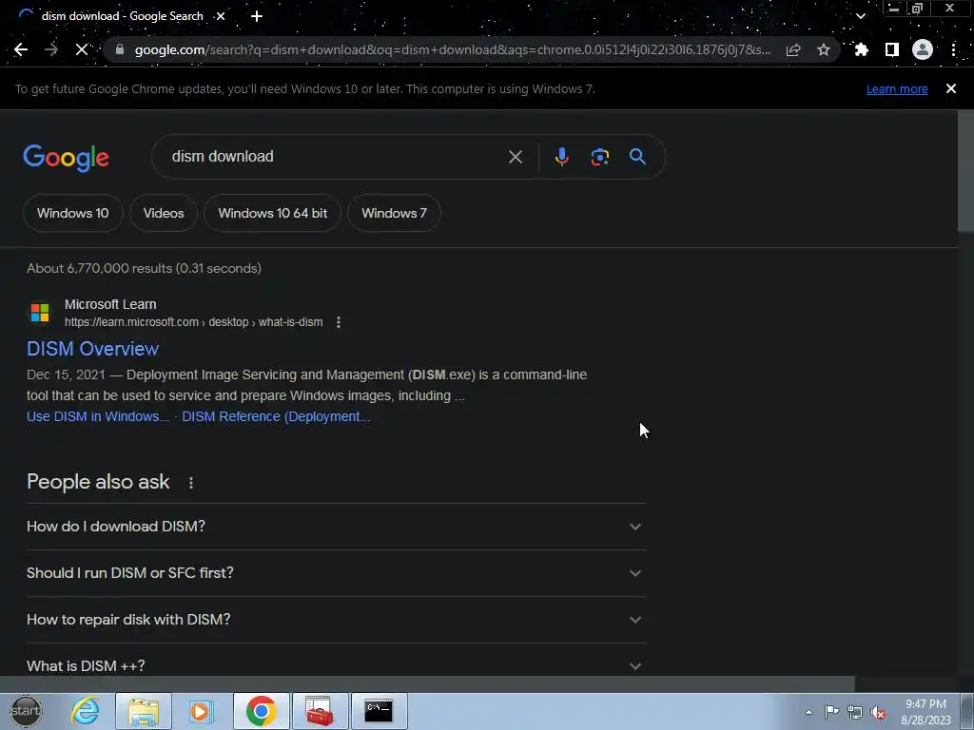Click the Google logo

(x=66, y=157)
